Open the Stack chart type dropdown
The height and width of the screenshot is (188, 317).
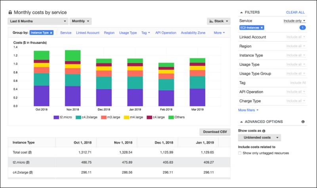218,21
